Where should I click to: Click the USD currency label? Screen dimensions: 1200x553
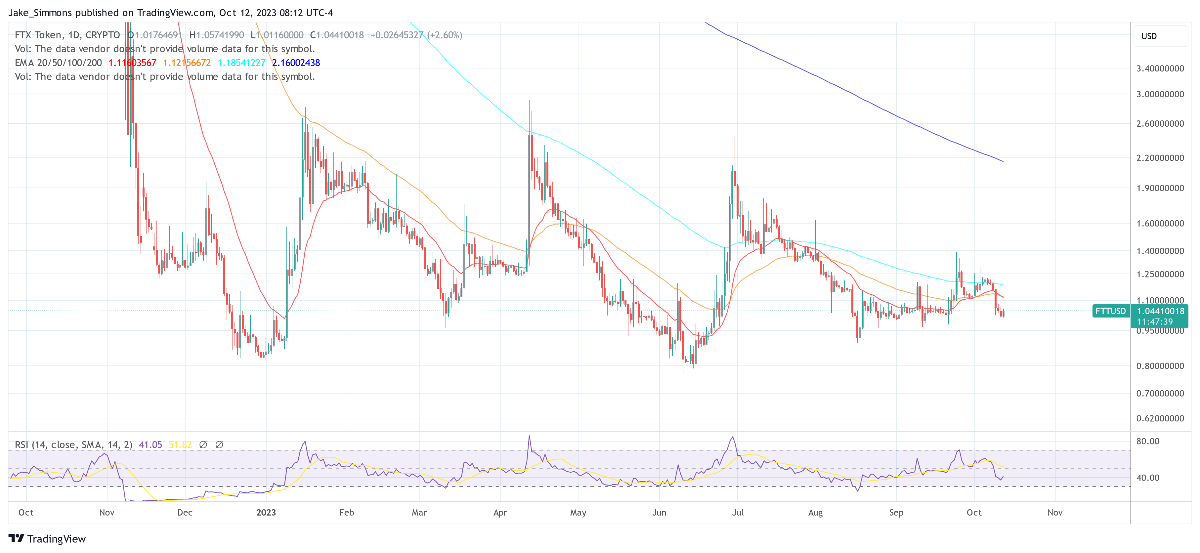1149,36
